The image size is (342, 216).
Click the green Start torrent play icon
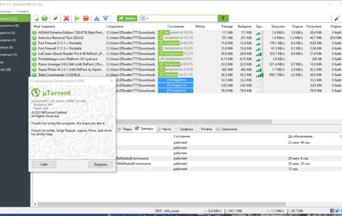[x=77, y=19]
